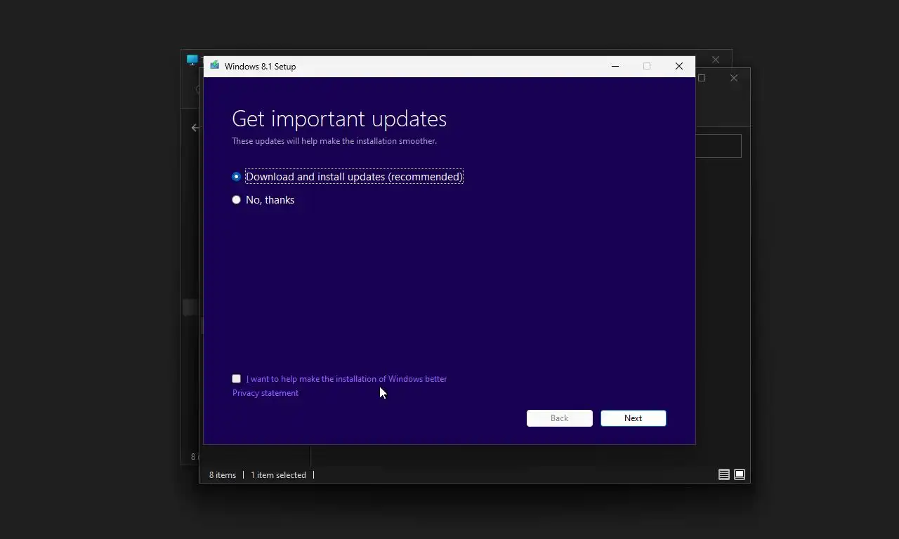This screenshot has width=899, height=539.
Task: Click the 1 item selected status text
Action: pos(278,475)
